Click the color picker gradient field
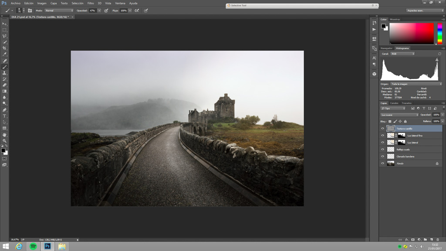 pos(411,34)
